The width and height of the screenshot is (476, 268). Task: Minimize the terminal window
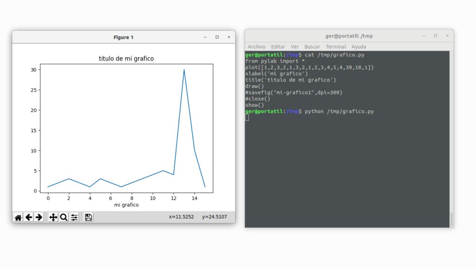(423, 35)
